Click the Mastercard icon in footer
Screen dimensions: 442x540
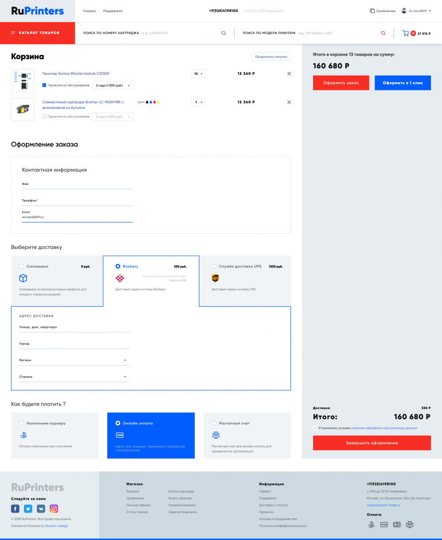(x=397, y=525)
